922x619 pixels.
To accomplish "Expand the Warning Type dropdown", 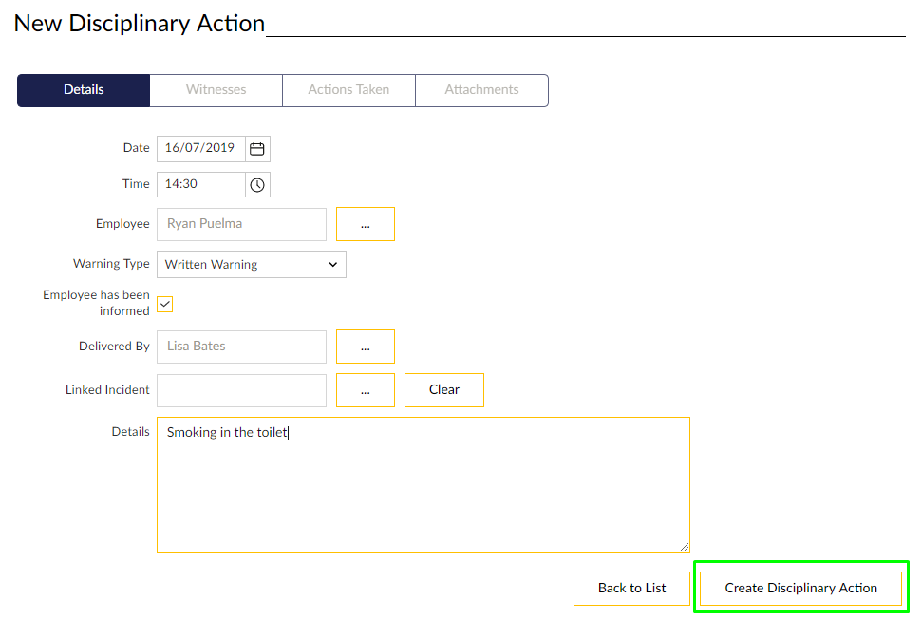I will click(x=252, y=265).
